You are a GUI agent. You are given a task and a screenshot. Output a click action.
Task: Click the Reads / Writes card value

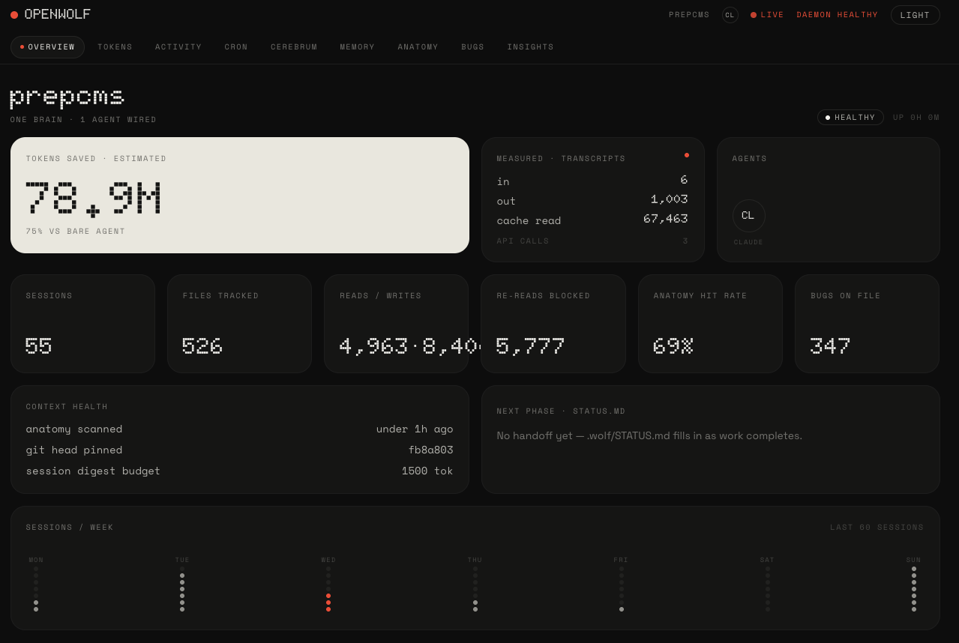410,346
